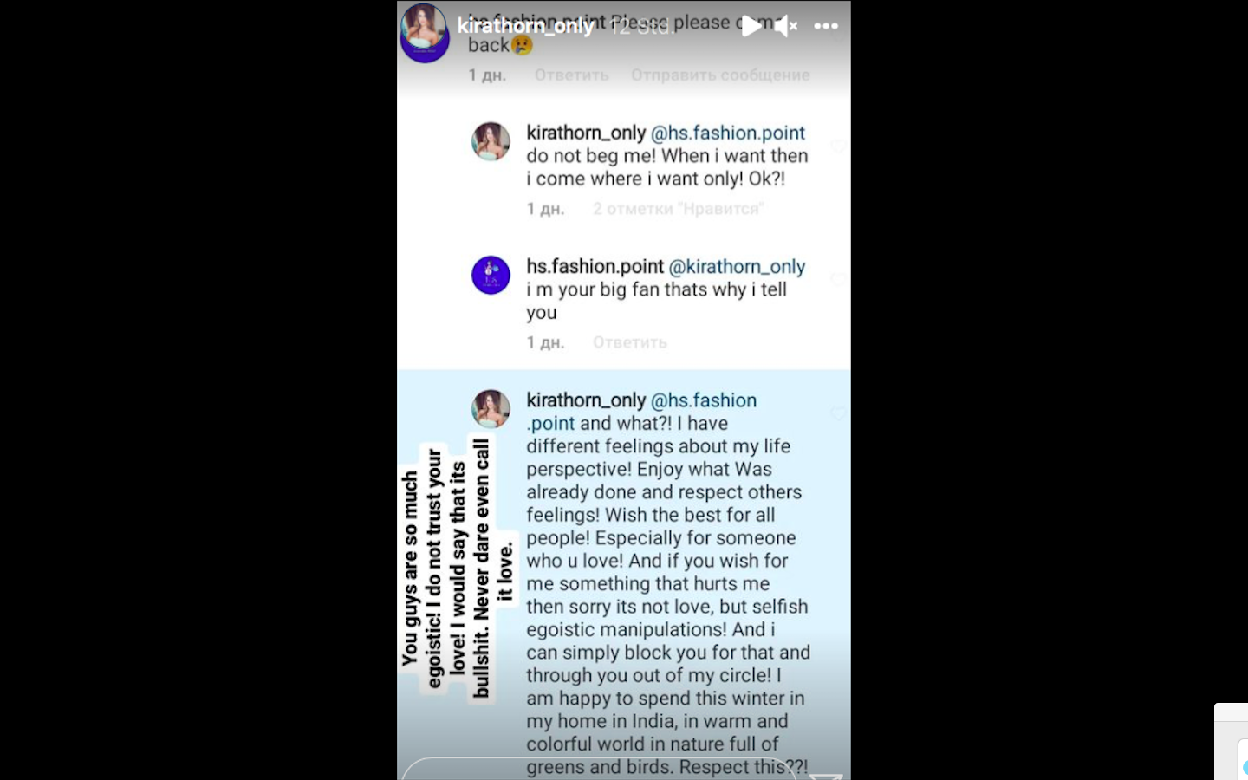Click 'Ответить' under the big fan comment

[x=630, y=342]
